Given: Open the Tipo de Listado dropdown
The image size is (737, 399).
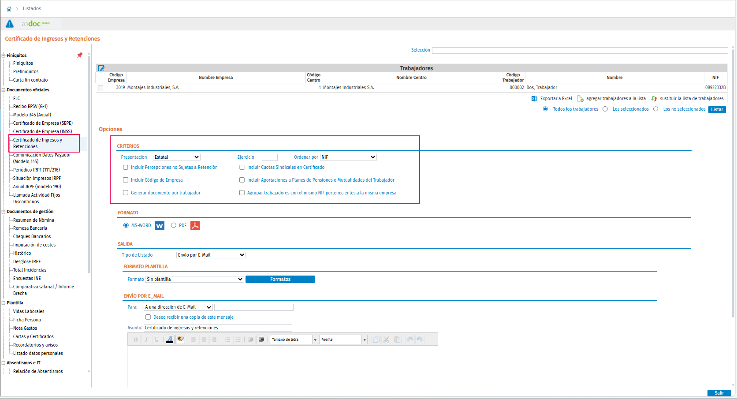Looking at the screenshot, I should click(211, 255).
